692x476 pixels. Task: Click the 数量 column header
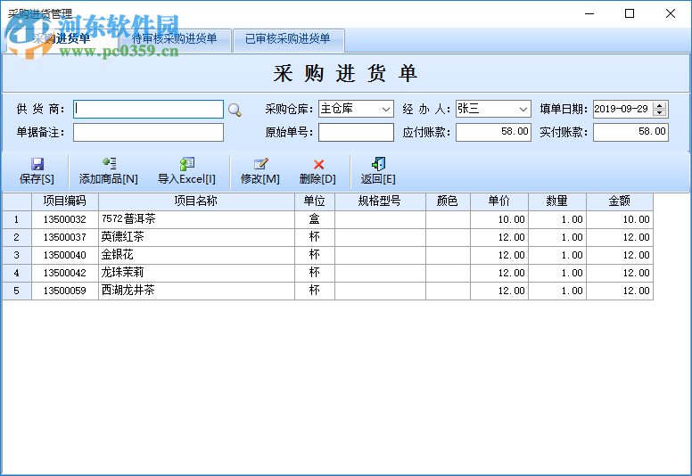pyautogui.click(x=557, y=201)
